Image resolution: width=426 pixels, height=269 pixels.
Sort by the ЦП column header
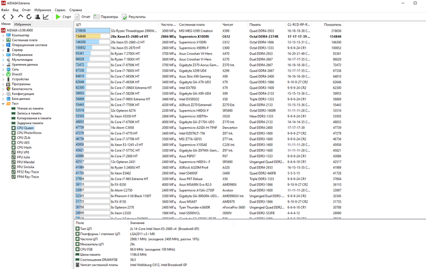[116, 25]
